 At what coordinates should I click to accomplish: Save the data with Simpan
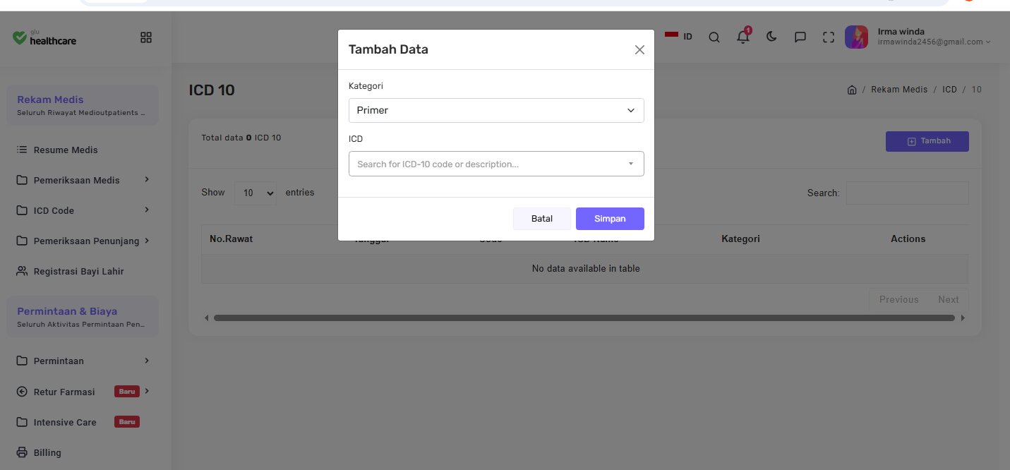(x=610, y=219)
